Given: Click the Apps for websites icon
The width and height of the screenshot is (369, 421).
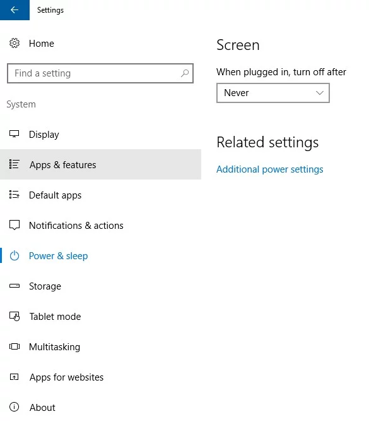Looking at the screenshot, I should click(x=15, y=377).
